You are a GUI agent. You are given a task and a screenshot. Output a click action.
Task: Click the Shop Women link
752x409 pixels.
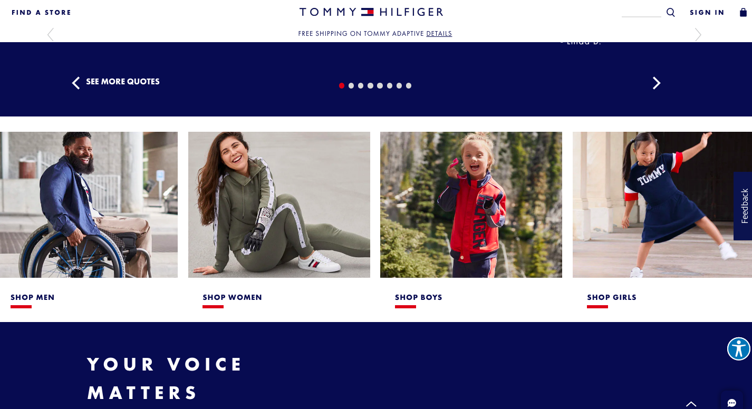232,297
